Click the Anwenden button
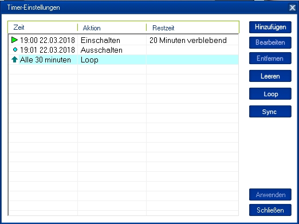 point(270,195)
